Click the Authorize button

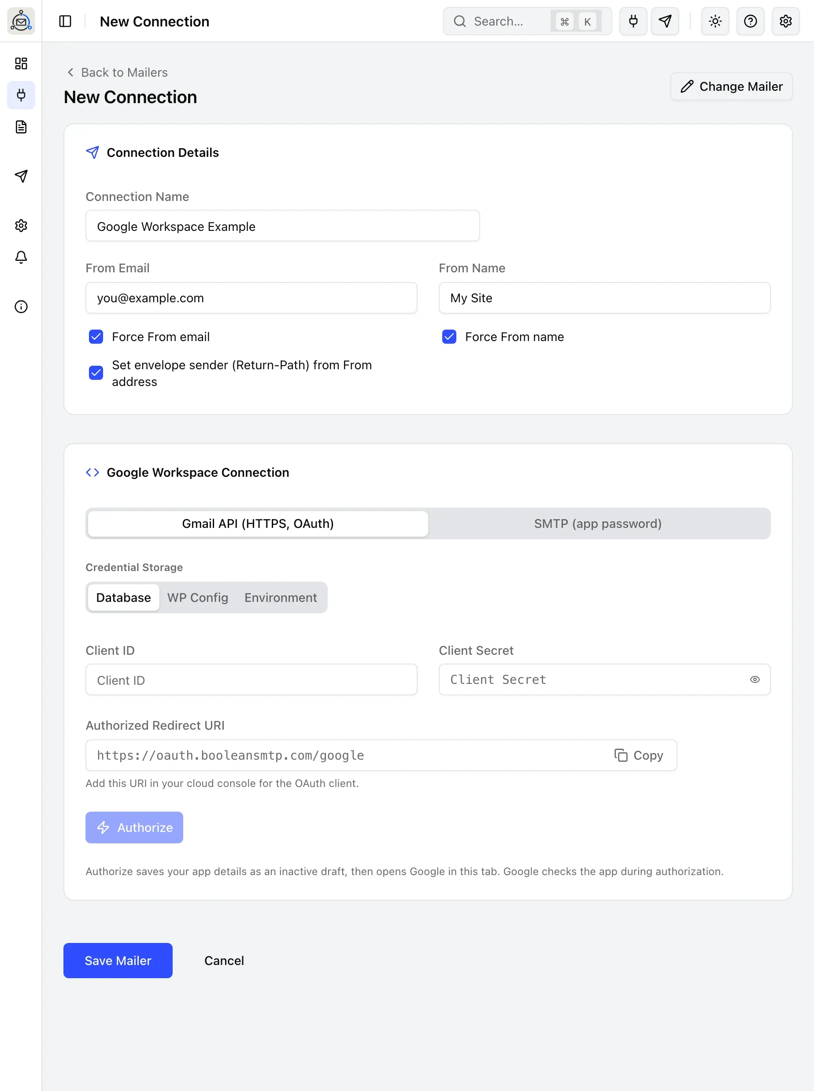134,828
